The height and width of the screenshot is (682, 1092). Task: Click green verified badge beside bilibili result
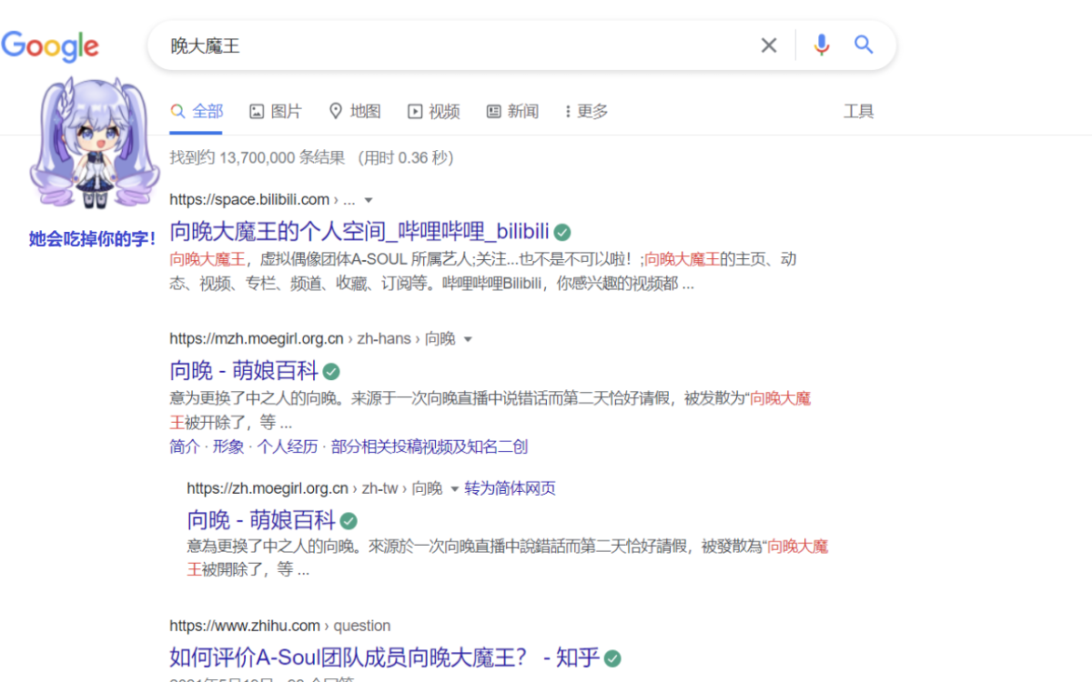pyautogui.click(x=563, y=231)
